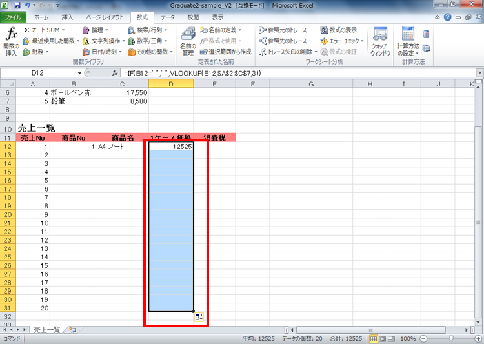Open the AutoSum (オート SUM) menu
484x344 pixels.
[x=44, y=30]
